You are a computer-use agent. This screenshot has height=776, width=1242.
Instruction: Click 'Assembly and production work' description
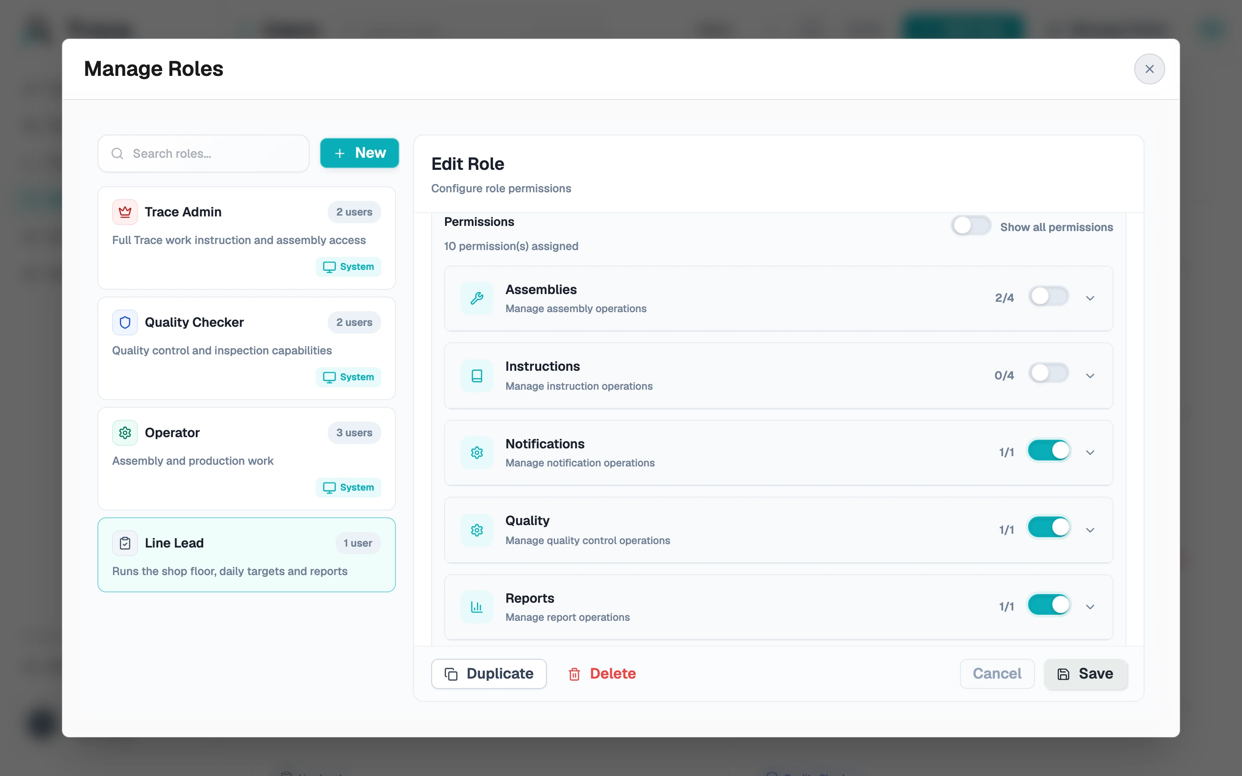[x=192, y=461]
